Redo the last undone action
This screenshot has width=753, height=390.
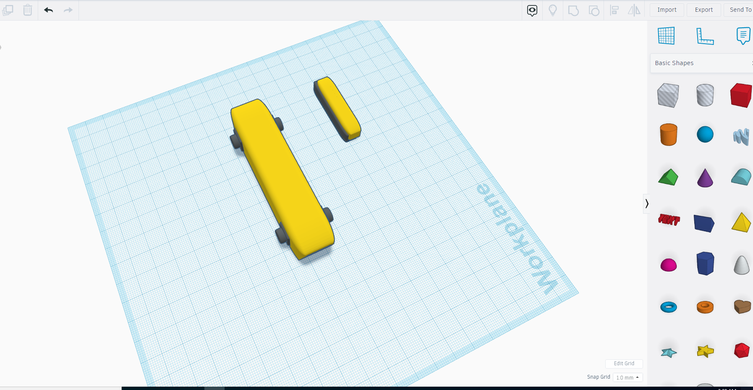(x=68, y=10)
